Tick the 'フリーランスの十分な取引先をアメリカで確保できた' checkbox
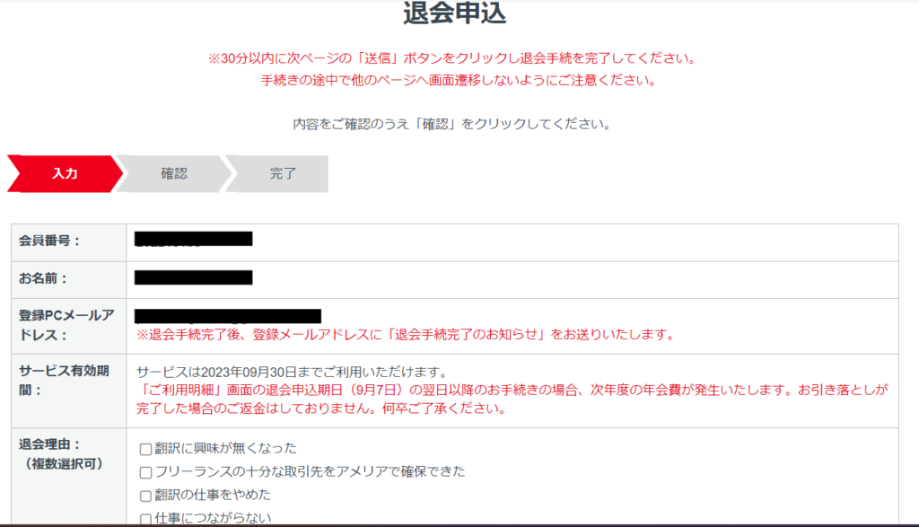 145,472
